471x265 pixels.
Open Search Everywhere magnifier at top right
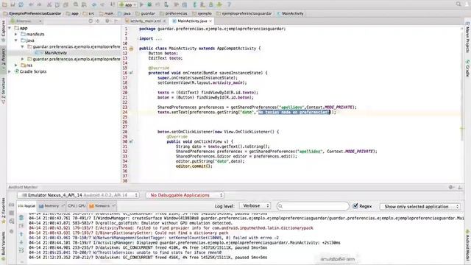(458, 4)
